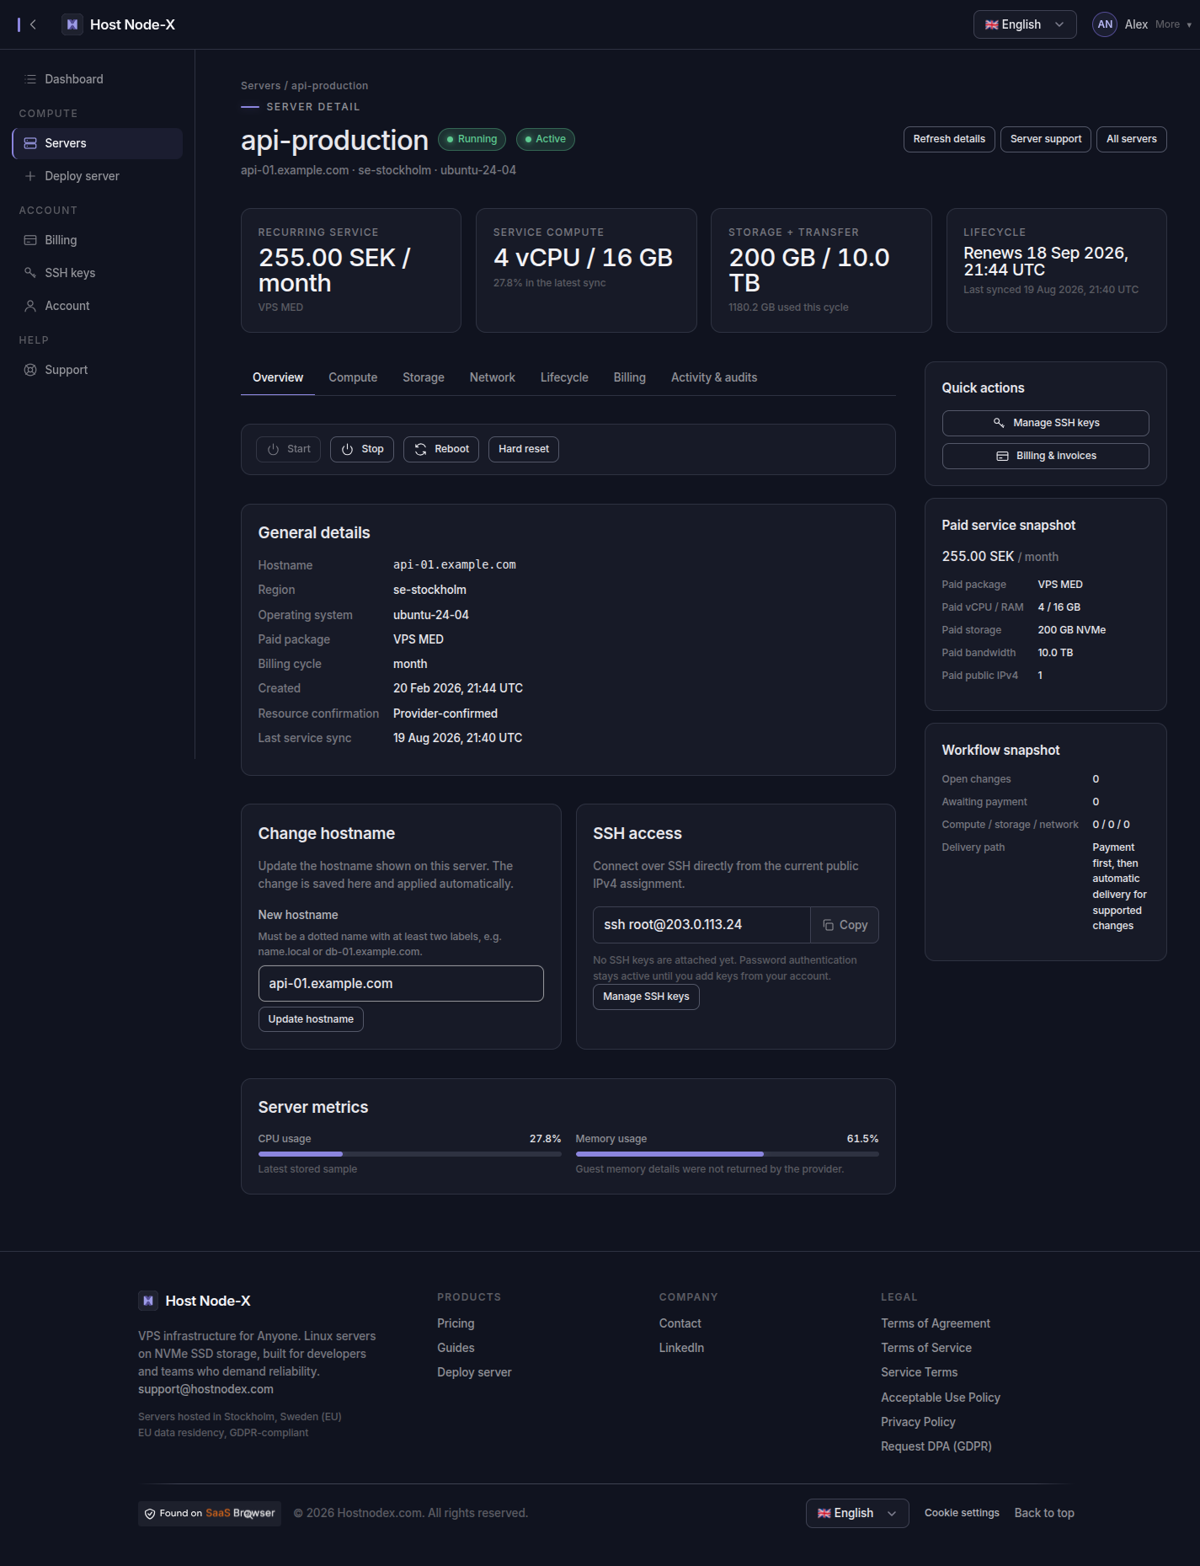
Task: Open Billing in the sidebar
Action: coord(98,240)
